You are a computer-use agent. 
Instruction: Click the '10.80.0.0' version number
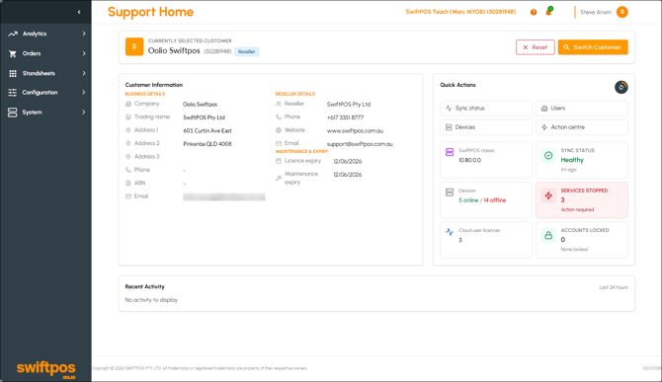click(470, 160)
